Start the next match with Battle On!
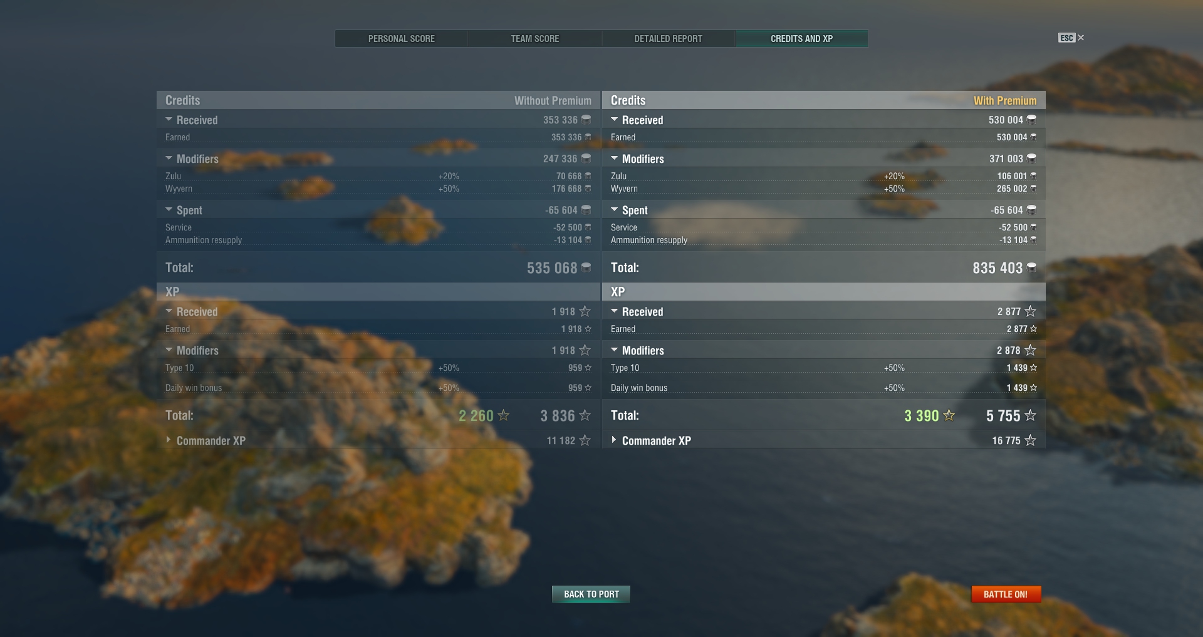Viewport: 1203px width, 637px height. tap(1006, 594)
